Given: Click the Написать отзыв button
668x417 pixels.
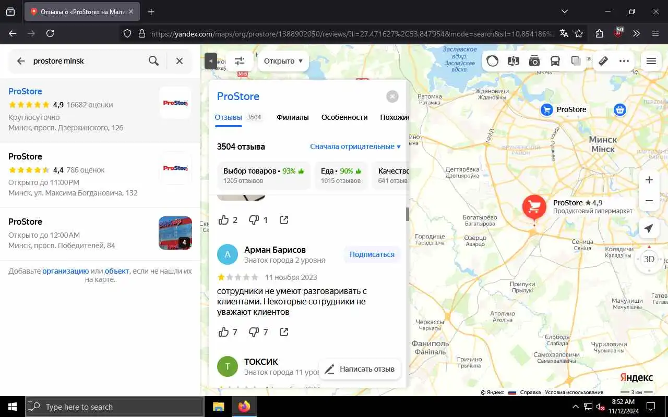Looking at the screenshot, I should click(360, 369).
